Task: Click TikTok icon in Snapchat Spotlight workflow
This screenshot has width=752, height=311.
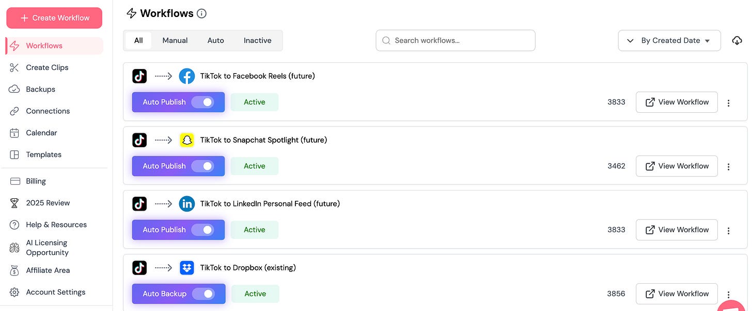Action: click(x=139, y=140)
